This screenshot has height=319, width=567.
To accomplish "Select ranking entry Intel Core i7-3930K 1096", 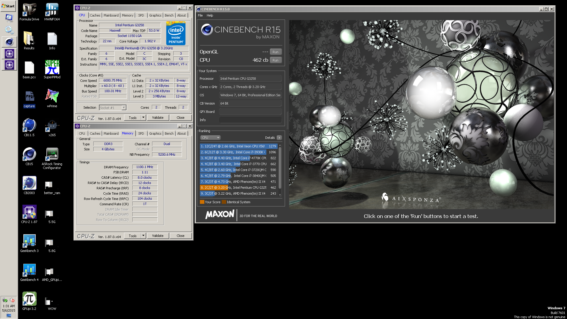I will point(238,152).
